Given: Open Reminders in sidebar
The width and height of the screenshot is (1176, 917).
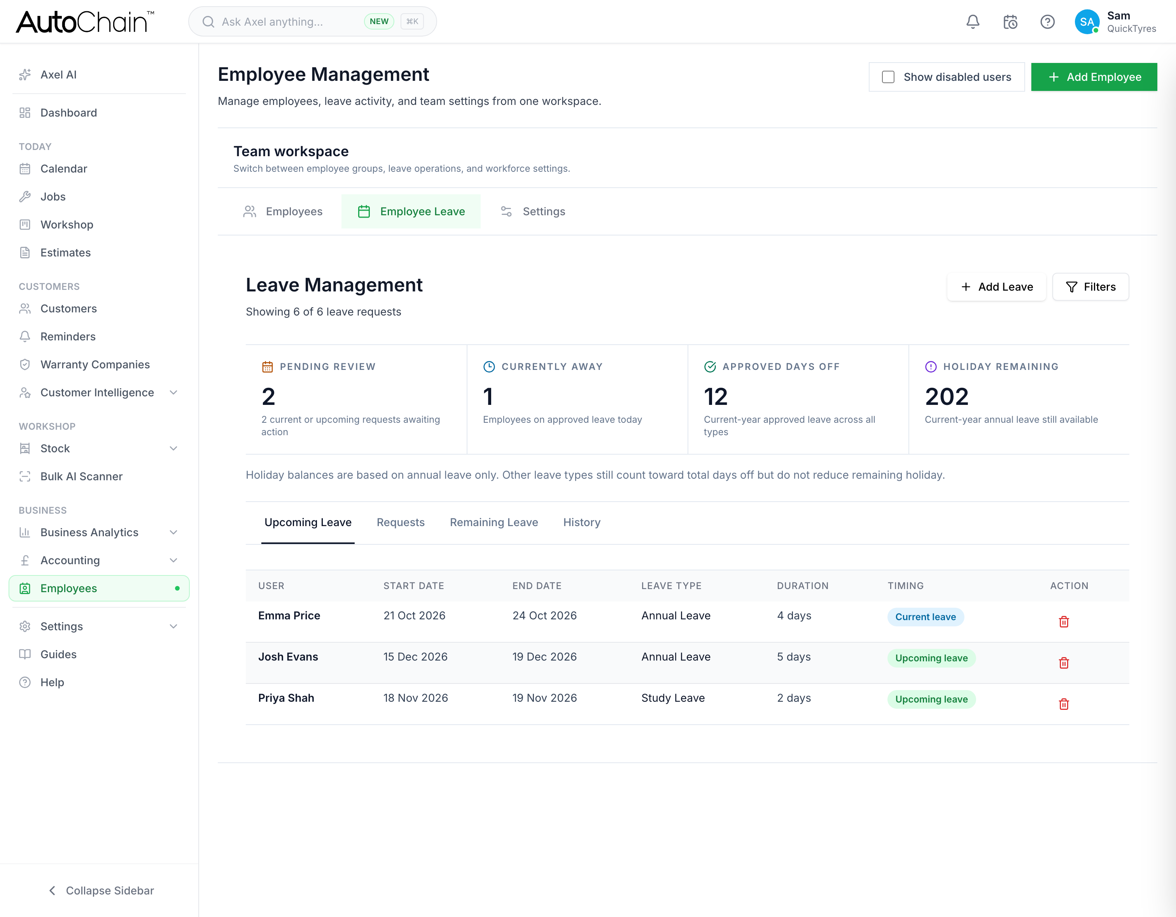Looking at the screenshot, I should [99, 336].
